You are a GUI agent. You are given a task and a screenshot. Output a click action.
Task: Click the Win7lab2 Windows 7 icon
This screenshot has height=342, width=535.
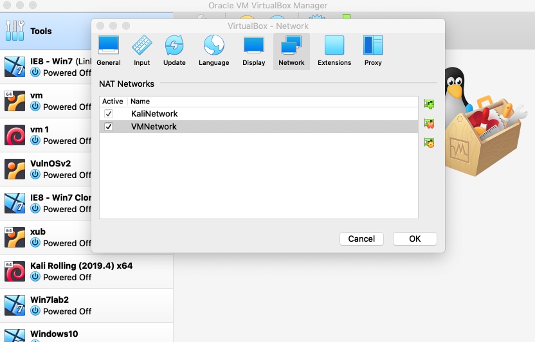point(15,305)
